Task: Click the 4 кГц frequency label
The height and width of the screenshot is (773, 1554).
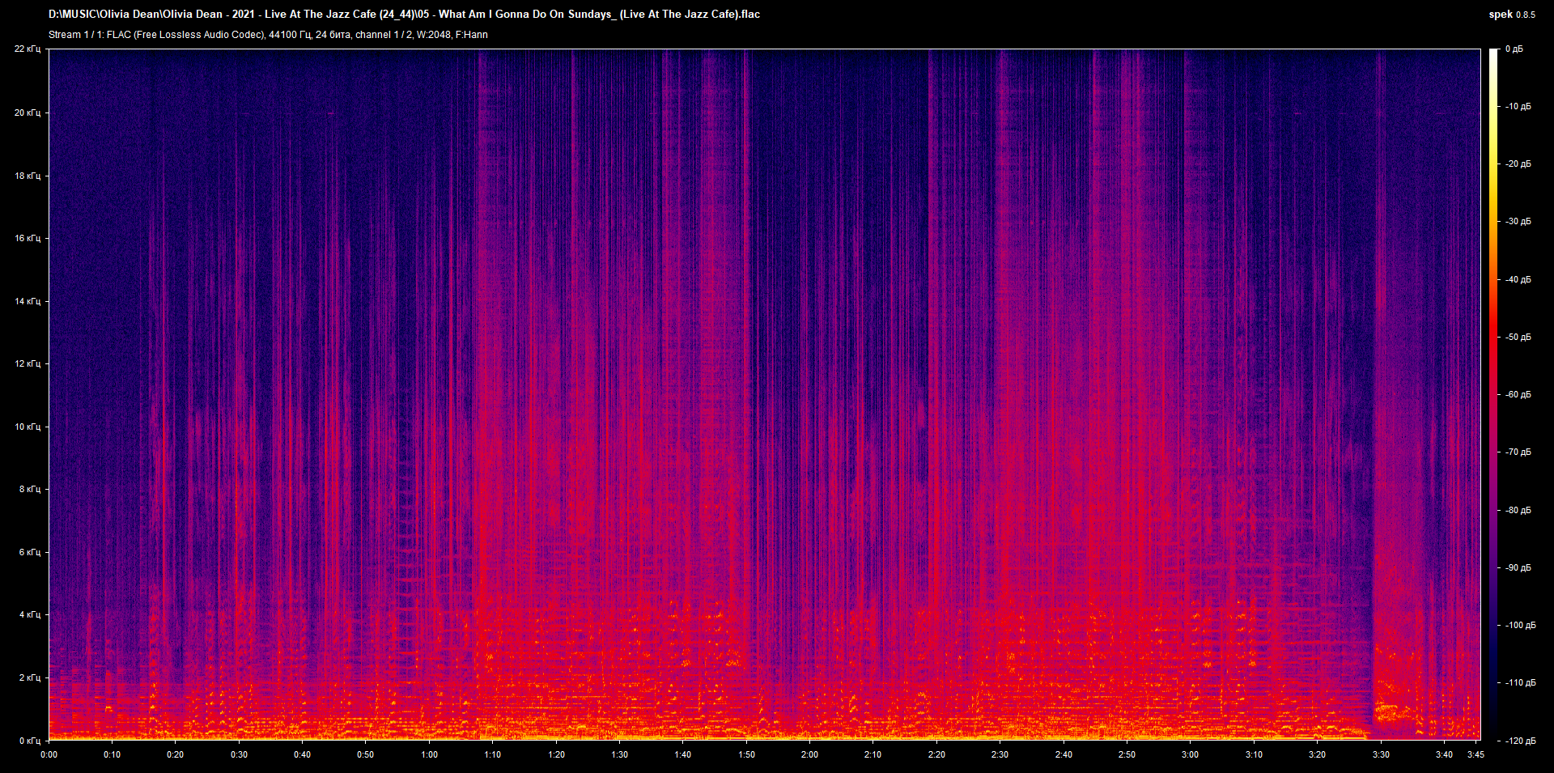Action: (29, 614)
